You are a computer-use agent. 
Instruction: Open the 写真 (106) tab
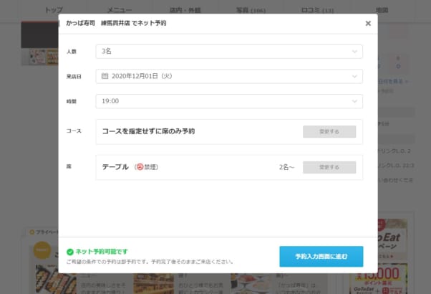coord(251,10)
